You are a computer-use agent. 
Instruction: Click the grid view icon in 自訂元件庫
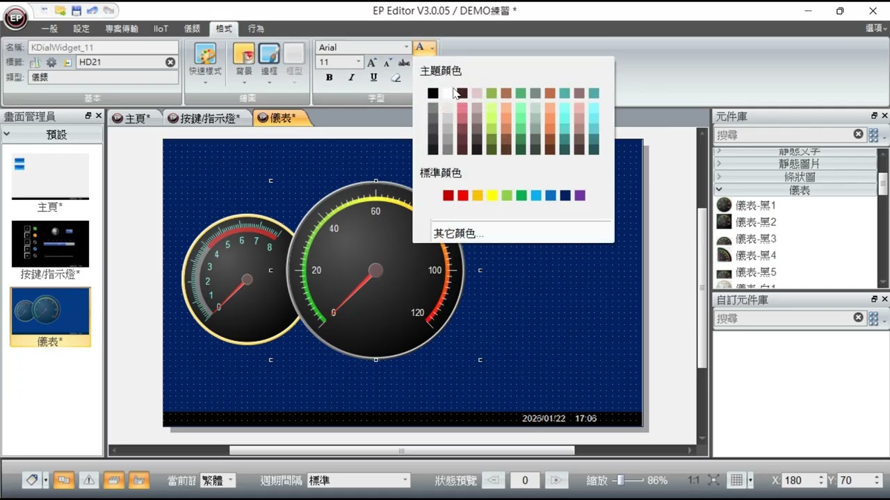tap(873, 318)
